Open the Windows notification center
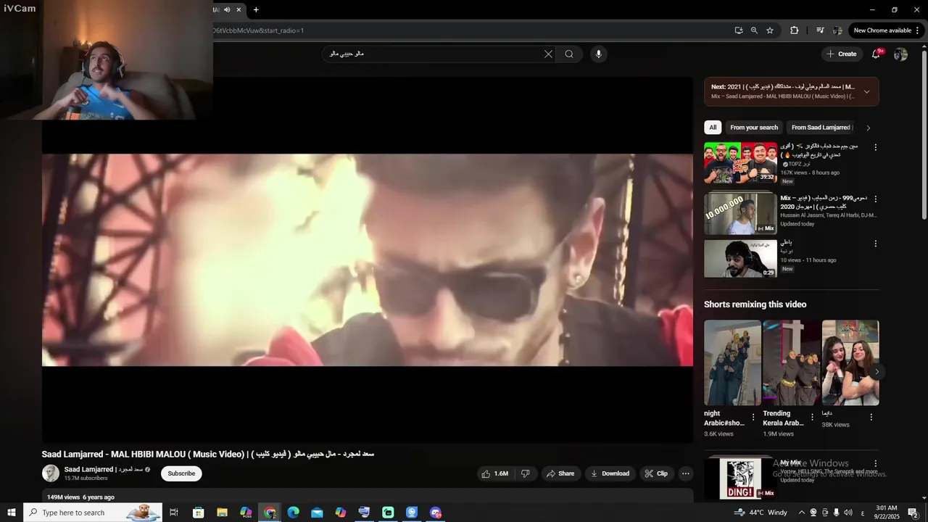The height and width of the screenshot is (522, 928). (x=913, y=513)
